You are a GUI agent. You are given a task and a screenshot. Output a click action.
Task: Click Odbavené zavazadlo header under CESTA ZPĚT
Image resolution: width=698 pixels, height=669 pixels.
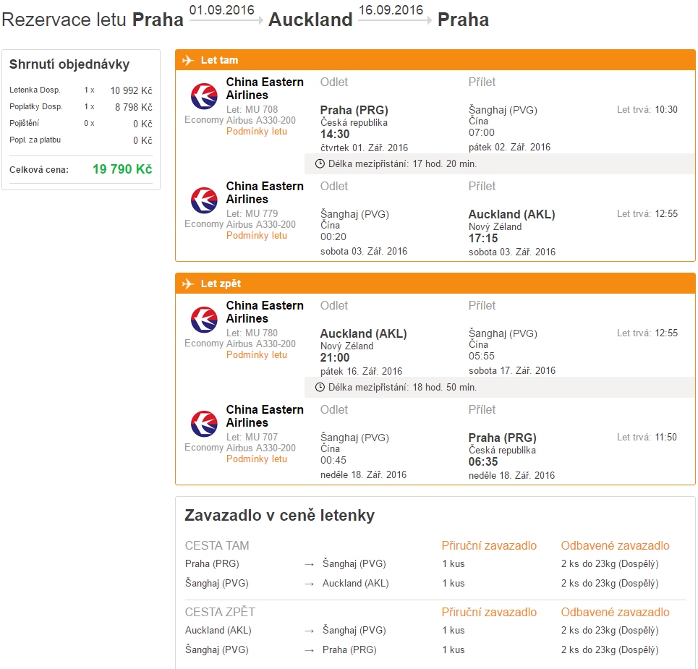click(x=616, y=612)
